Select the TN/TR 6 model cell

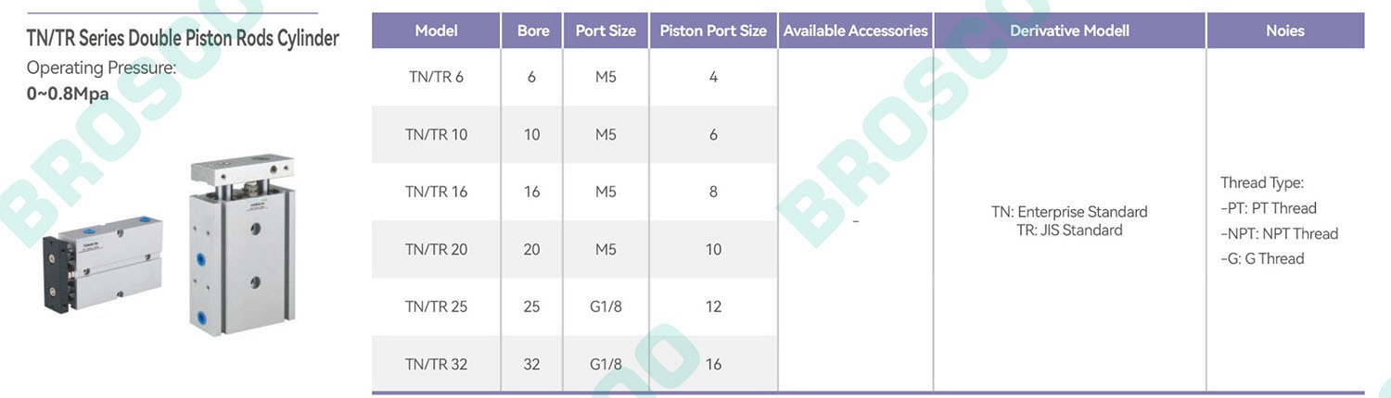(x=436, y=77)
